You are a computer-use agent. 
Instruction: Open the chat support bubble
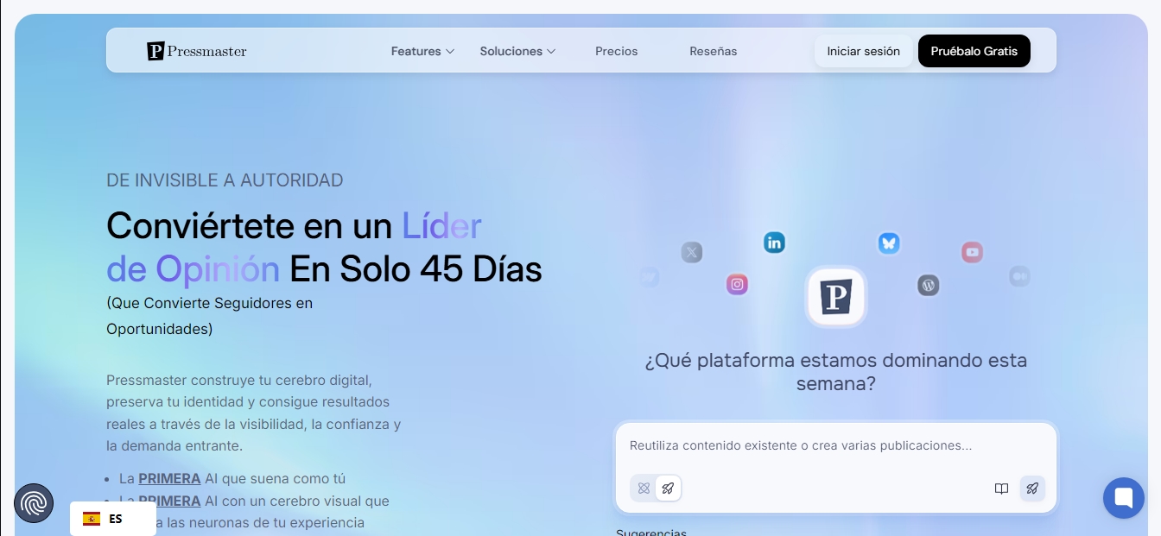[1123, 498]
